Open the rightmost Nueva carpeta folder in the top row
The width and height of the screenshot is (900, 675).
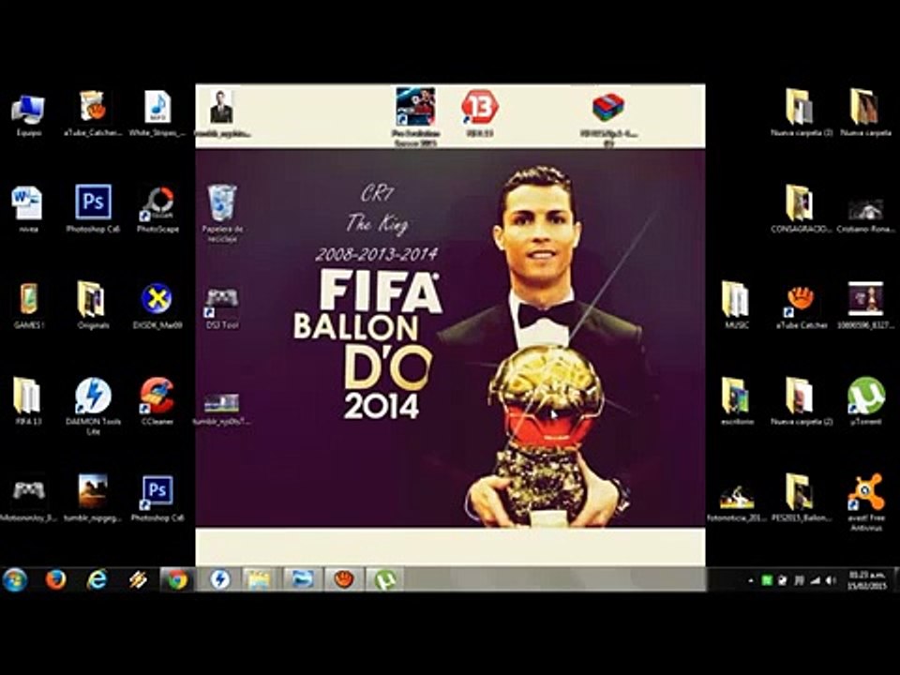tap(865, 106)
